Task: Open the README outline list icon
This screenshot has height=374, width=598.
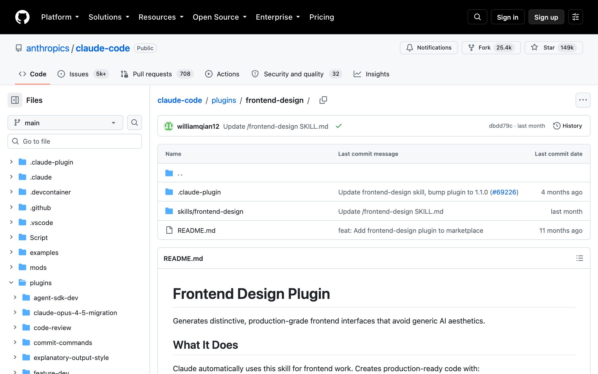Action: click(x=579, y=258)
